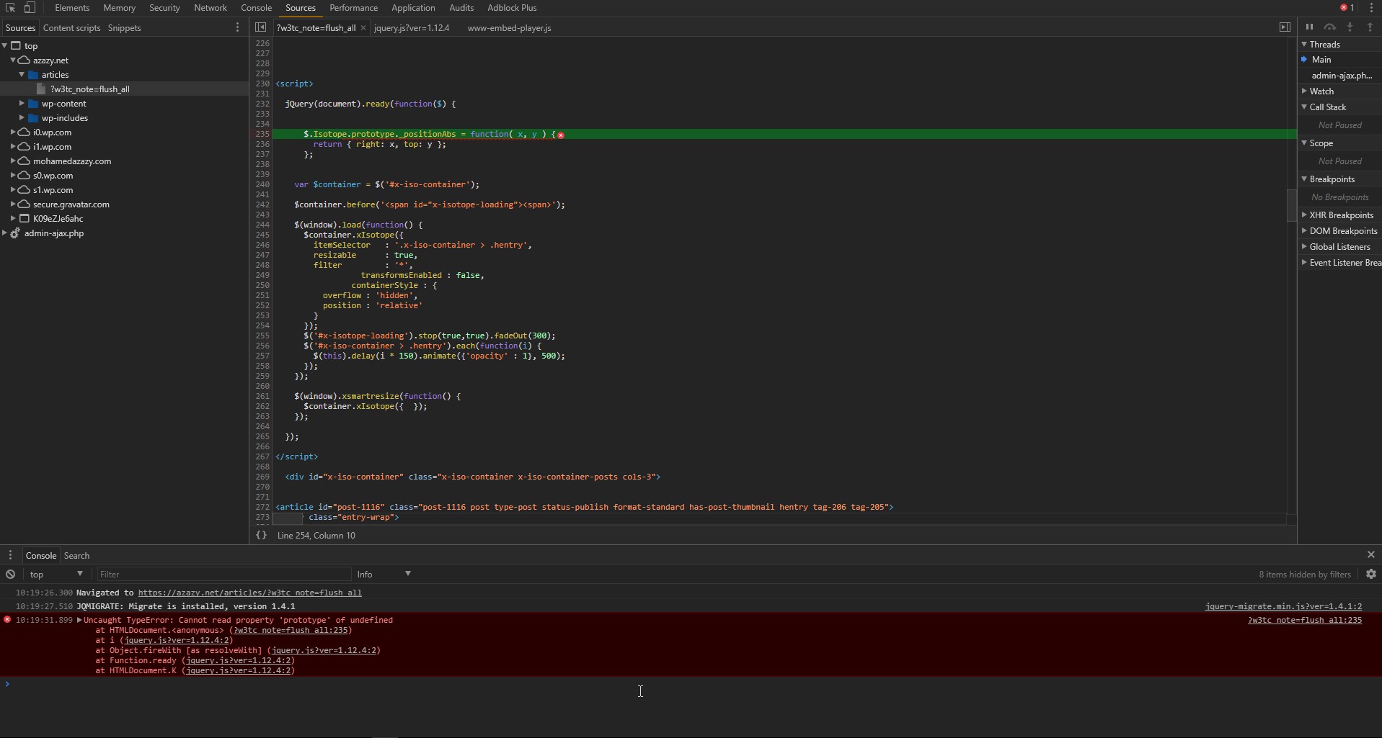Expand the admin-ajax.php worker node
The image size is (1382, 738).
tap(5, 233)
